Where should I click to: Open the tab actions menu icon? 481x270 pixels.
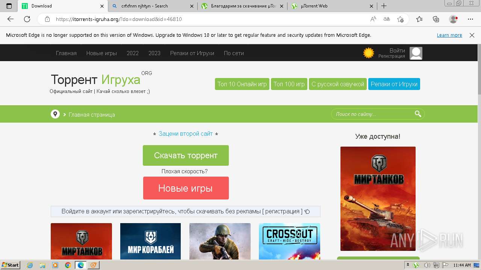coord(9,6)
